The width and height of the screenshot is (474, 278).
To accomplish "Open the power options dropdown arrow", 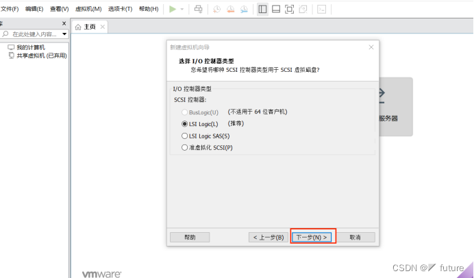I will [182, 9].
